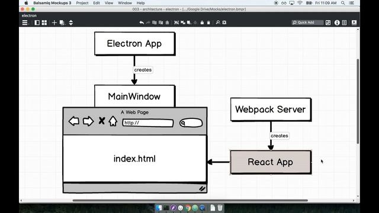The width and height of the screenshot is (379, 213).
Task: Open the duplicate mockup dropdown icon
Action: [62, 22]
